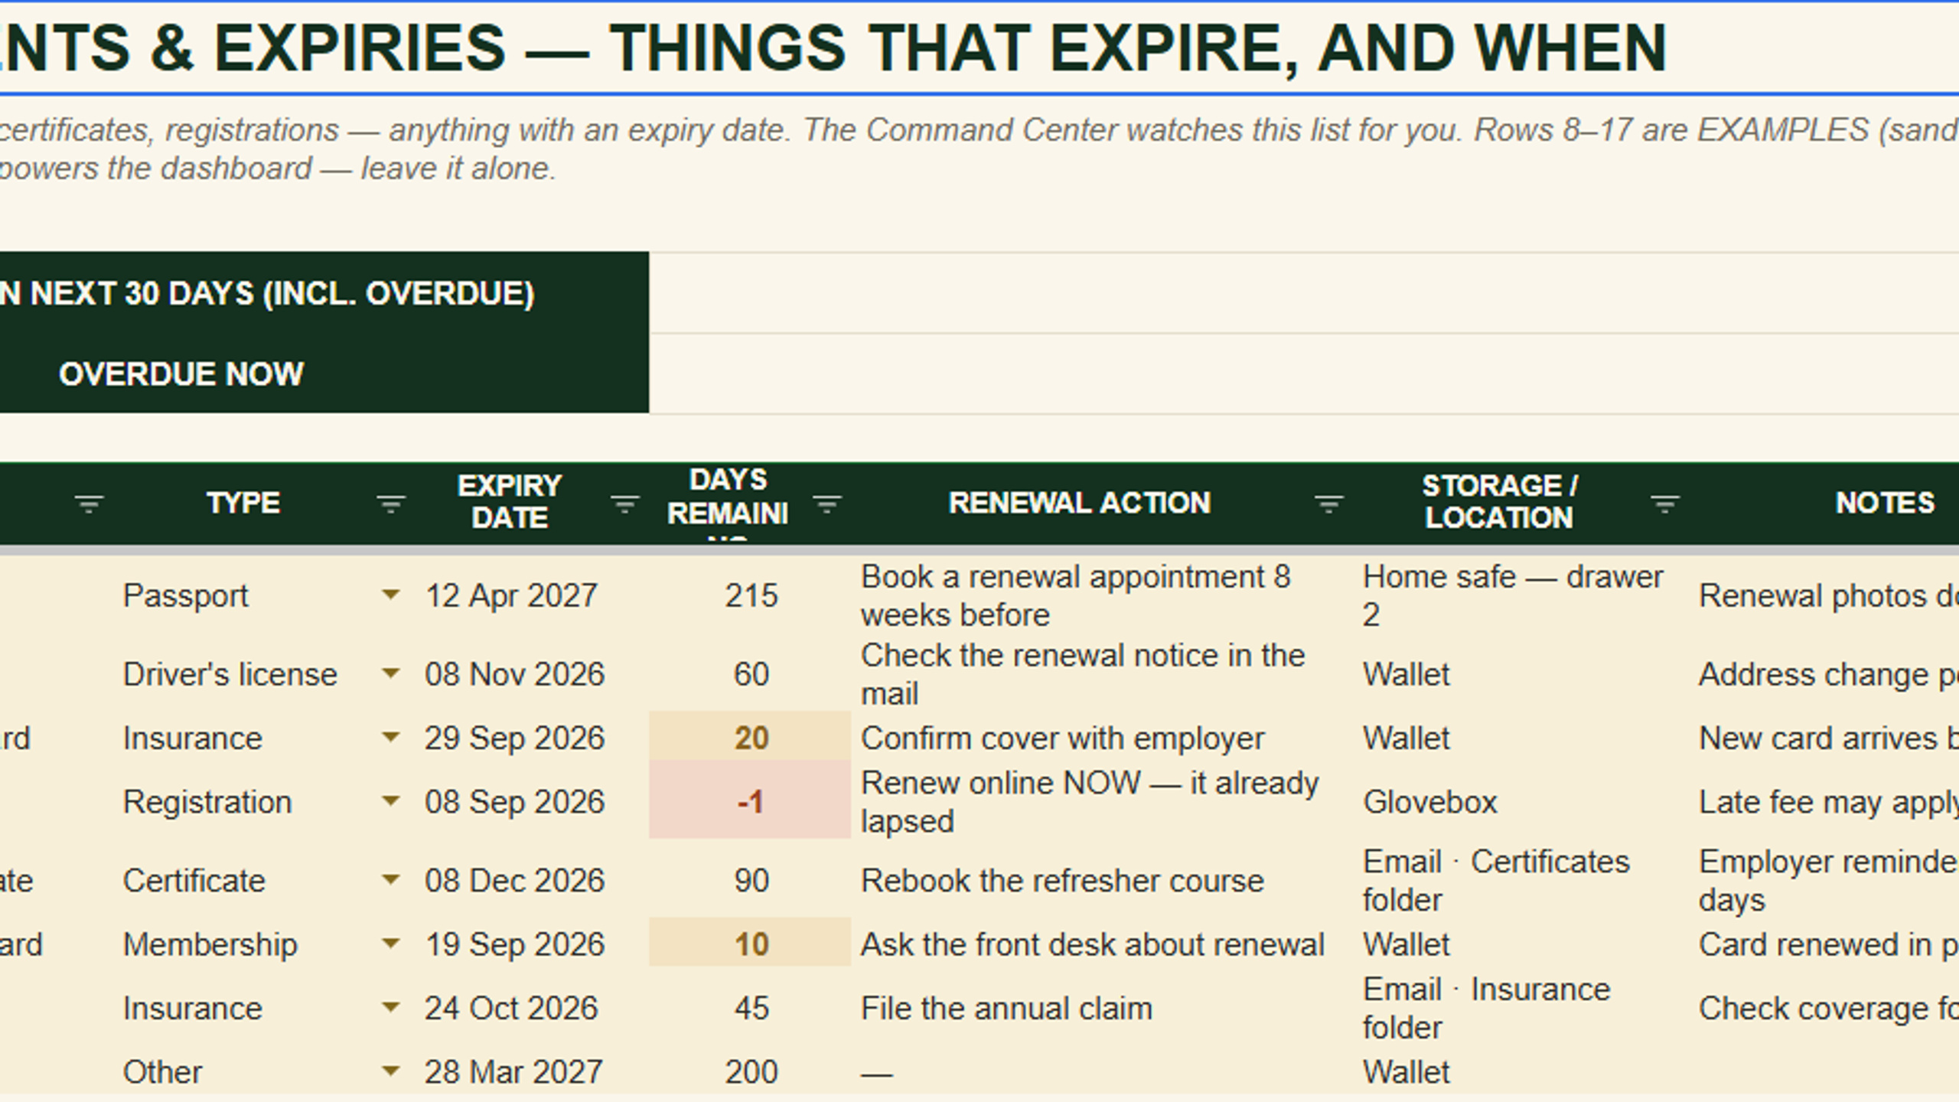The image size is (1959, 1102).
Task: Select the 'Renew online NOW' action cell
Action: (x=1102, y=801)
